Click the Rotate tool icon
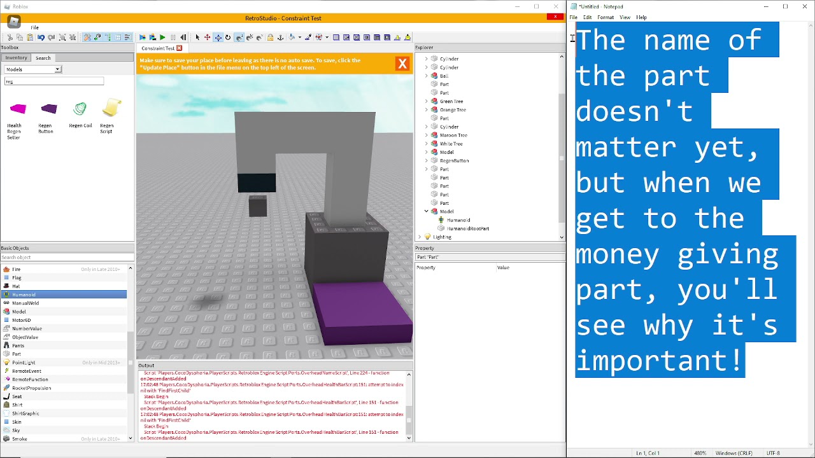Screen dimensions: 815x458 pyautogui.click(x=228, y=38)
